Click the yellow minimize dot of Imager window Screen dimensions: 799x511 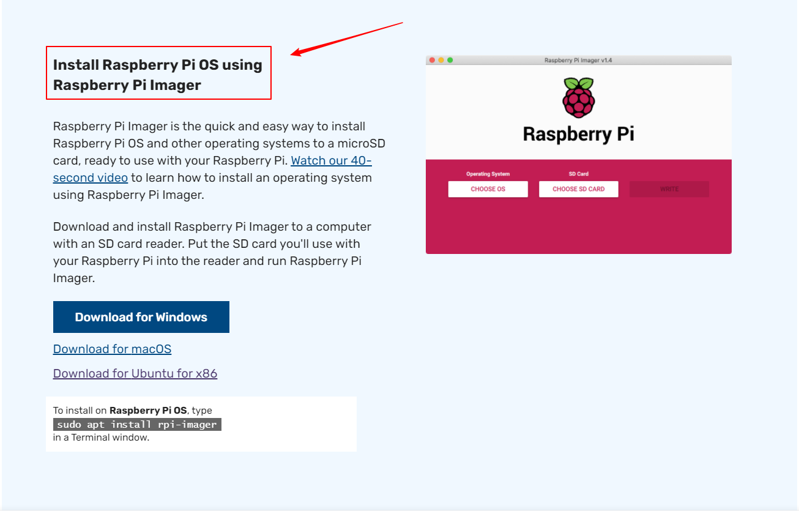(441, 60)
